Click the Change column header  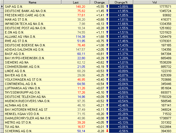coord(99,2)
